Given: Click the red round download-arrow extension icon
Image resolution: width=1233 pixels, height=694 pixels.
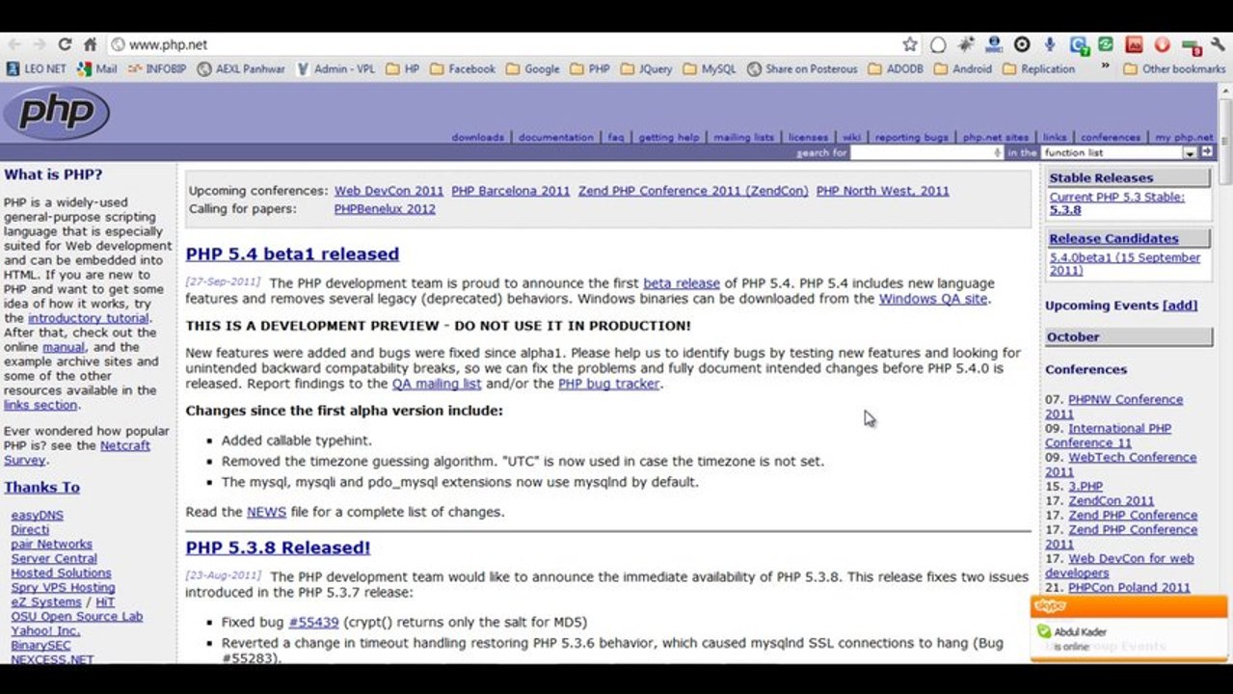Looking at the screenshot, I should tap(1163, 44).
